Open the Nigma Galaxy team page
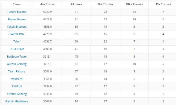176x105 pixels. coord(17,19)
